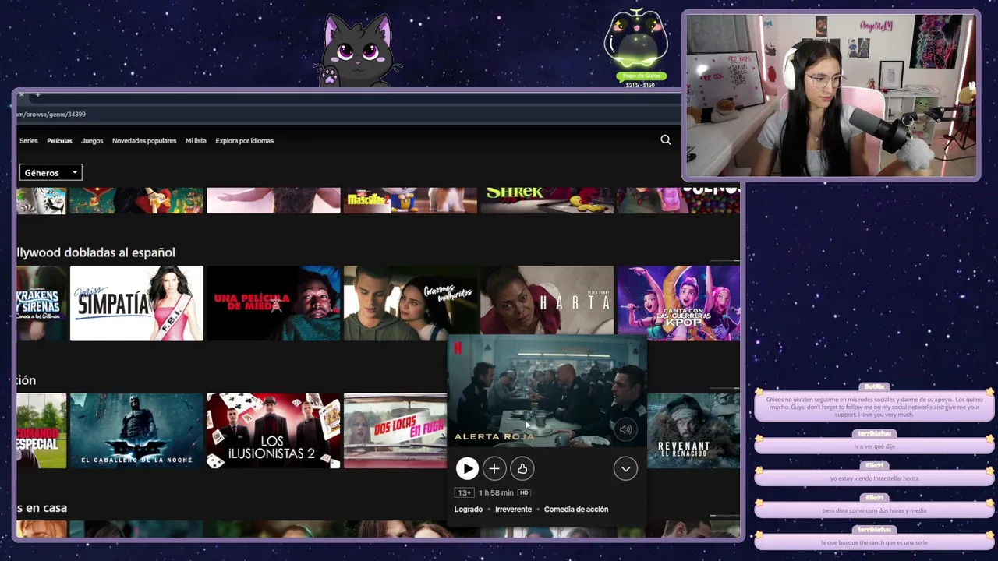Go to Mi lista
Viewport: 998px width, 561px height.
pyautogui.click(x=196, y=141)
